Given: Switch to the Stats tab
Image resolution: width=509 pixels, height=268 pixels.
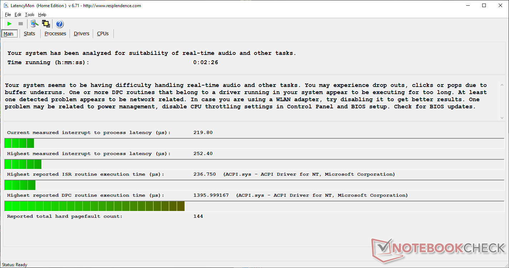Looking at the screenshot, I should tap(29, 33).
